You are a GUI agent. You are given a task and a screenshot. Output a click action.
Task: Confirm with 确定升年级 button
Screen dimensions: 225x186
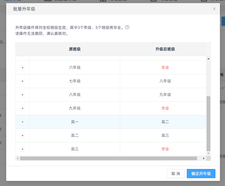tap(201, 174)
